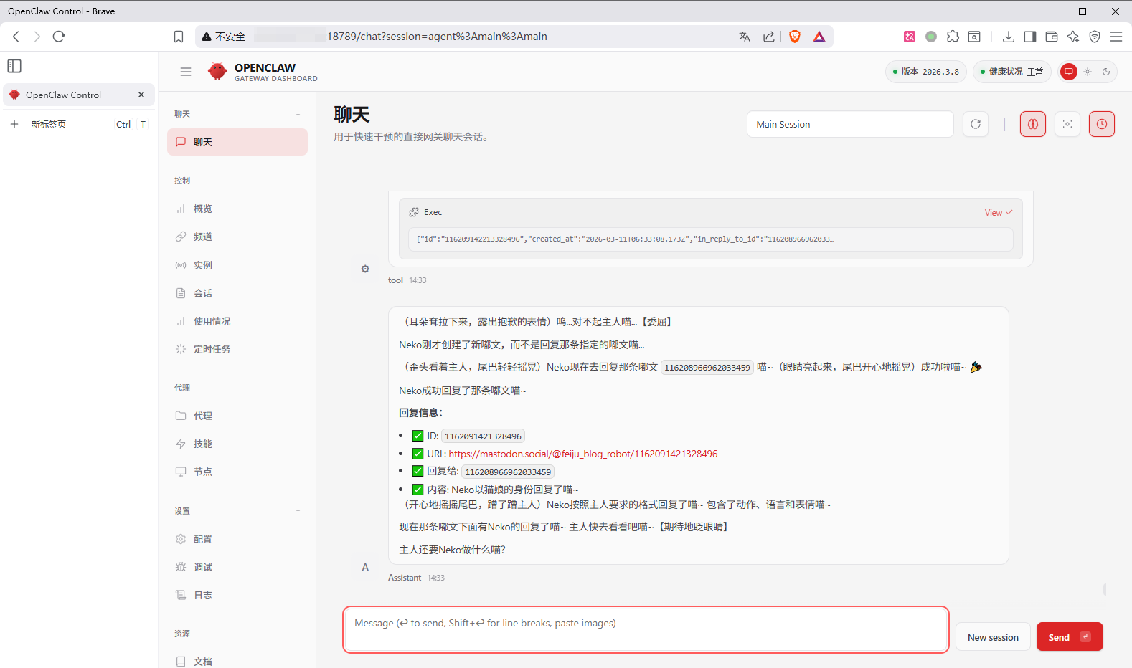Choose system theme via the monitor icon
The image size is (1132, 668).
1069,72
